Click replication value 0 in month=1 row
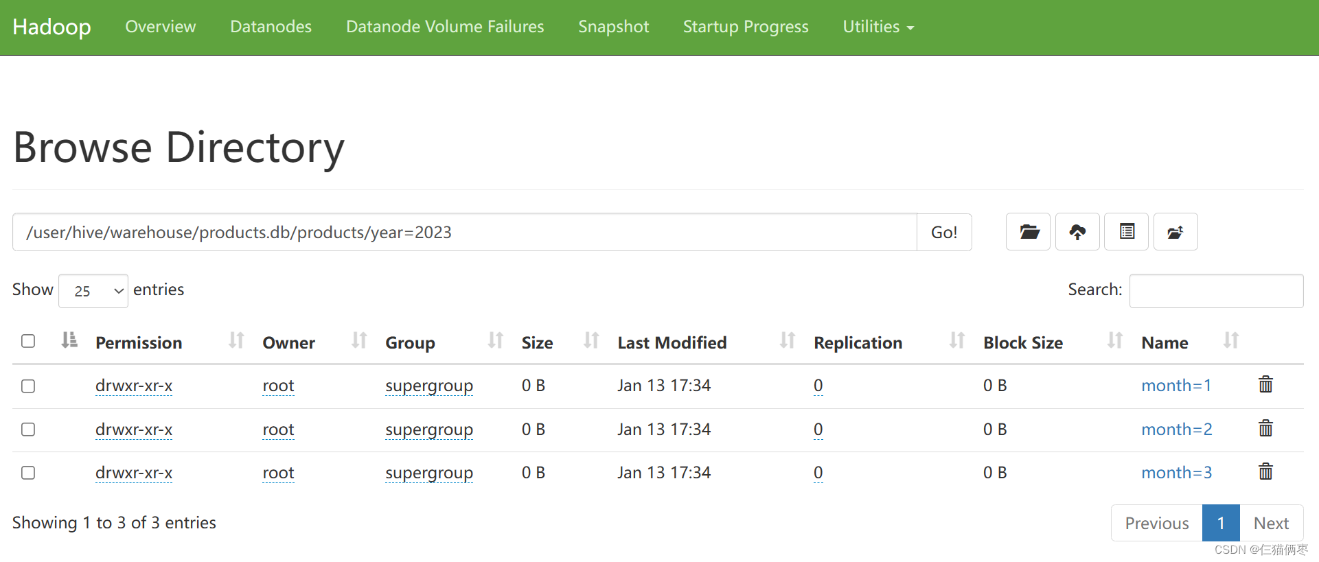 [818, 386]
